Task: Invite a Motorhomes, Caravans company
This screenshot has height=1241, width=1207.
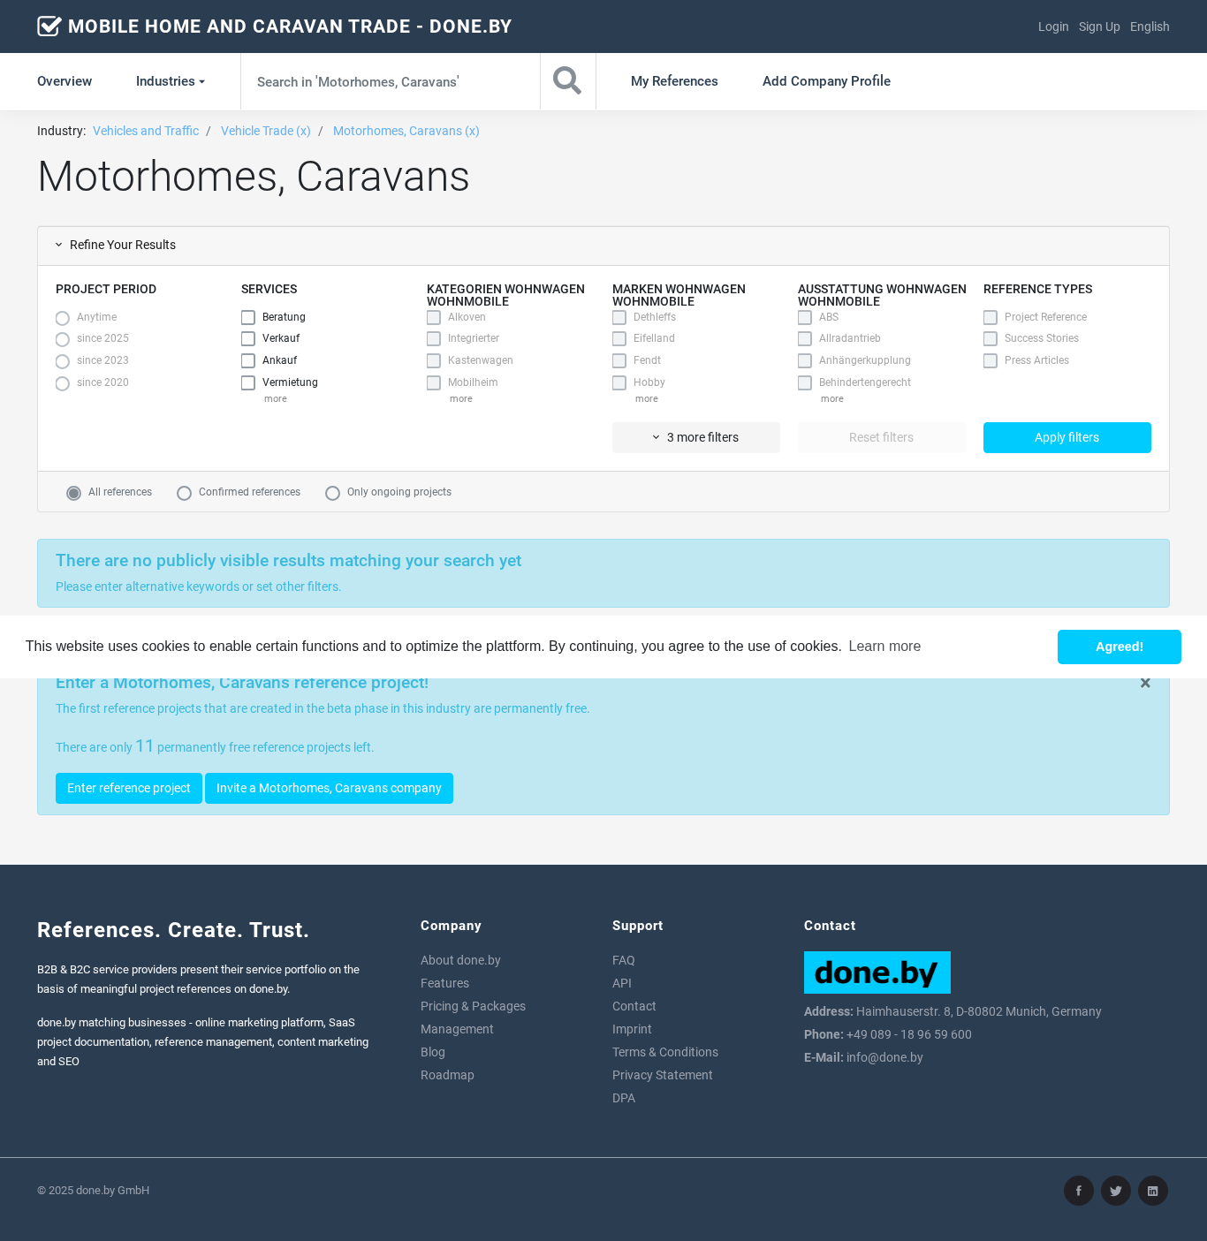Action: 329,788
